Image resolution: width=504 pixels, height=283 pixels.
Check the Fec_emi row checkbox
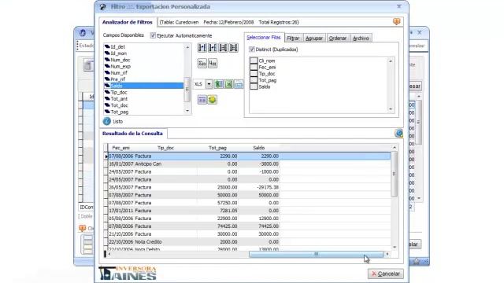254,67
